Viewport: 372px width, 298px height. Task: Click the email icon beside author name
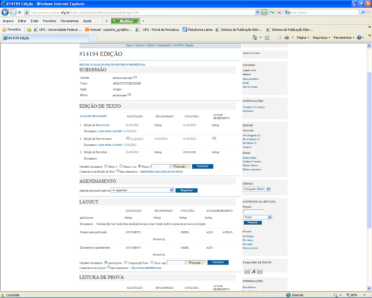tap(135, 77)
